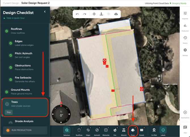The height and width of the screenshot is (137, 190).
Task: Click the cloud upload icon
Action: point(116,14)
